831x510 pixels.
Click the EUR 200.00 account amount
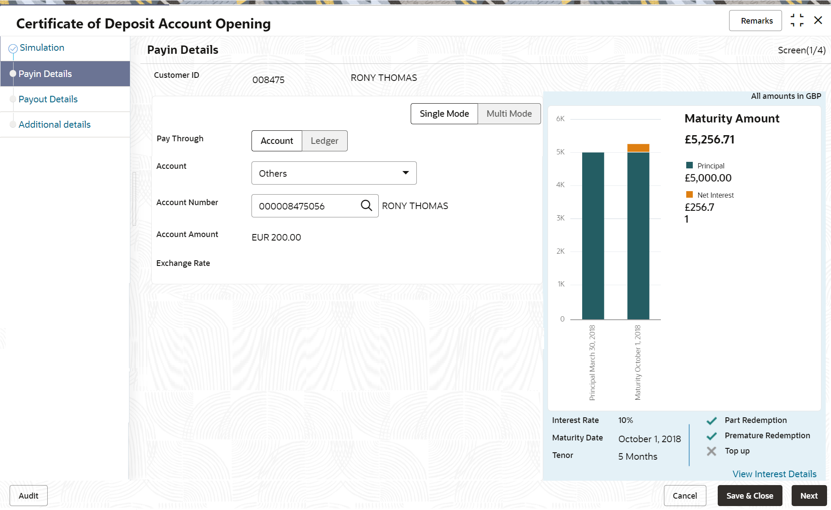(x=276, y=238)
